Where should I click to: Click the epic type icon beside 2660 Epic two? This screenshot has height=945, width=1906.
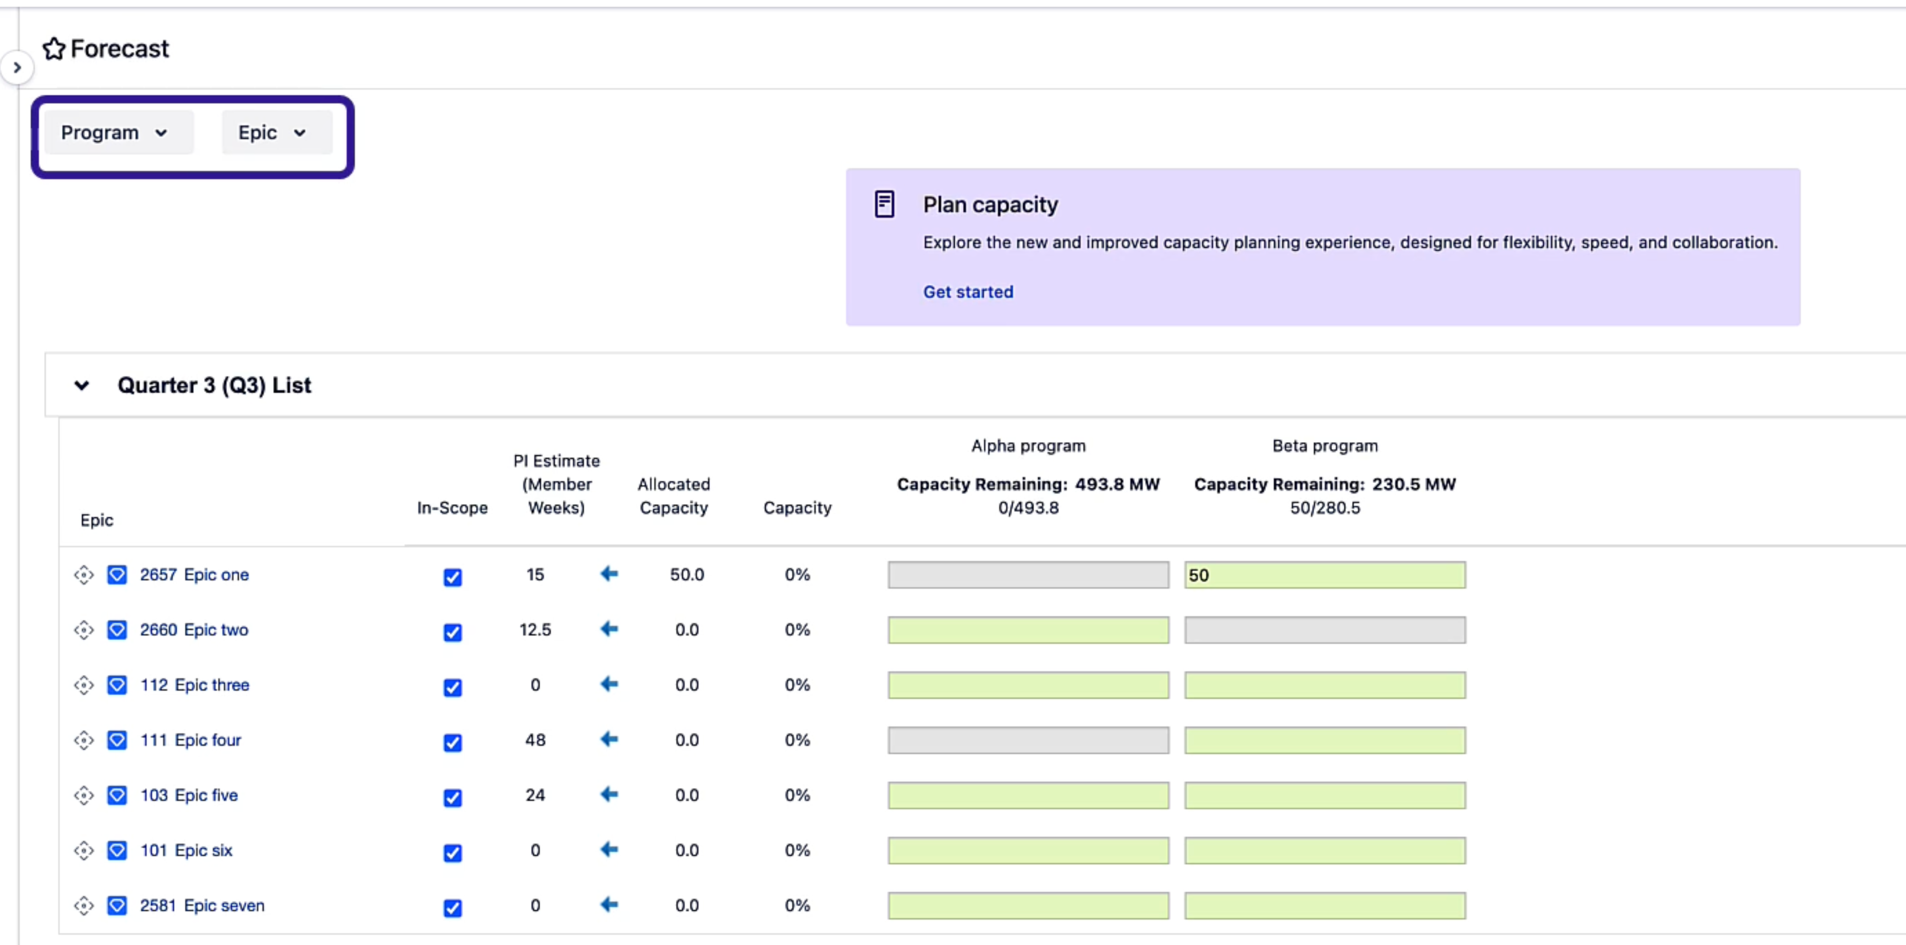tap(117, 630)
